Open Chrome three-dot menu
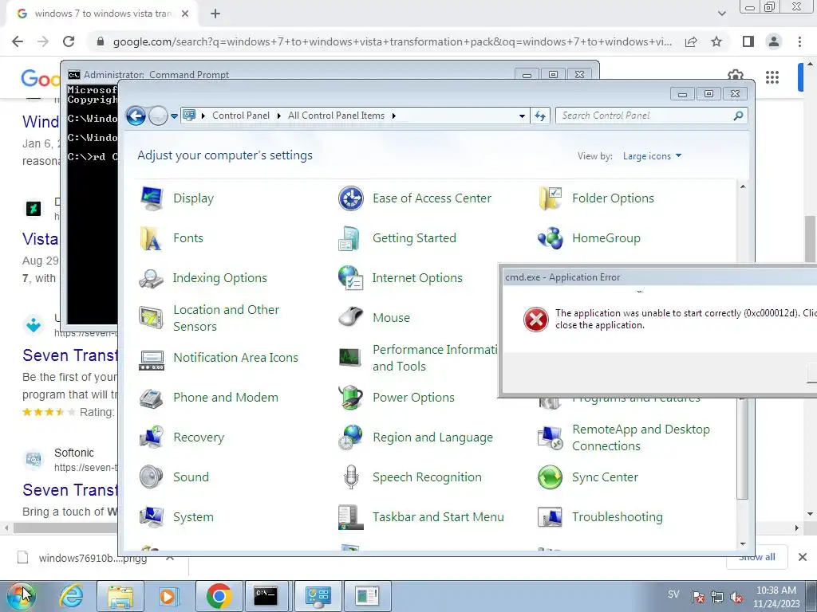The image size is (817, 612). (x=799, y=41)
